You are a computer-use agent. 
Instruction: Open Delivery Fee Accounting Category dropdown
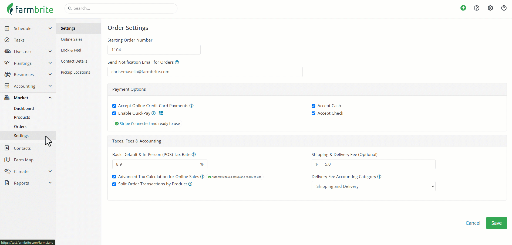(373, 186)
